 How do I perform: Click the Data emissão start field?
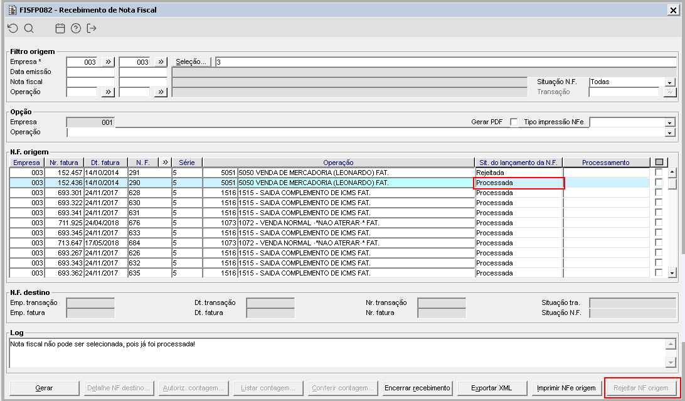point(90,72)
